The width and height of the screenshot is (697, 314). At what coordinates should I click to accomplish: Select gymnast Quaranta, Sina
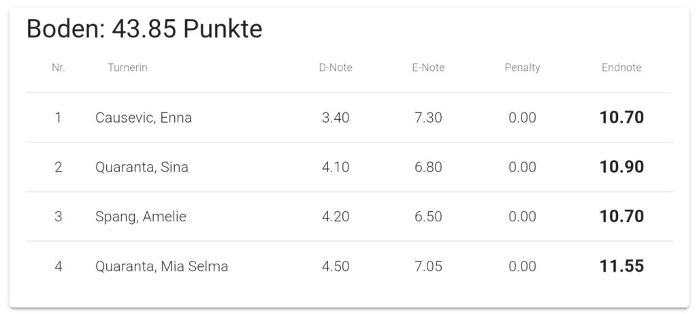(142, 168)
